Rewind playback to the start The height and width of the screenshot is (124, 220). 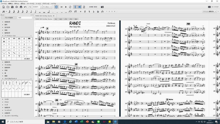click(x=61, y=7)
